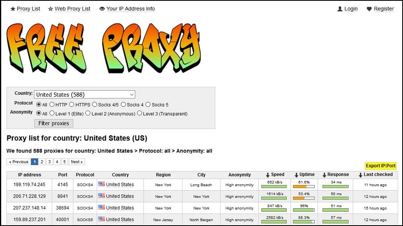Click the 2582 kB/s speed bar
Viewport: 403px width, 226px height.
[x=274, y=222]
